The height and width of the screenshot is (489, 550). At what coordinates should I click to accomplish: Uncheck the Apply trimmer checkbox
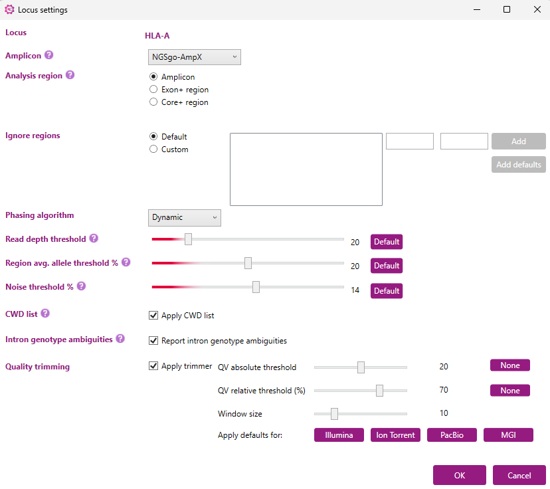(x=154, y=366)
